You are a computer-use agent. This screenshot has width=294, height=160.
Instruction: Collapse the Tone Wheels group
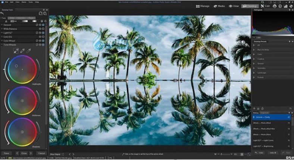(2, 45)
